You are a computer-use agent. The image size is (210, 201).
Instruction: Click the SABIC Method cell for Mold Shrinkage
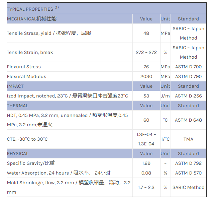(x=188, y=187)
